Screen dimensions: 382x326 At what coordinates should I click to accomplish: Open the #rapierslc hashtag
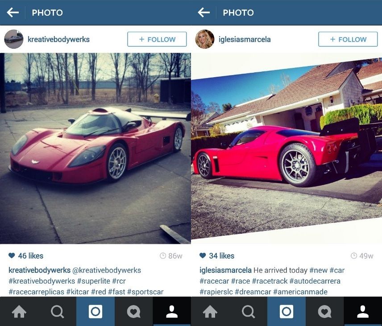216,292
